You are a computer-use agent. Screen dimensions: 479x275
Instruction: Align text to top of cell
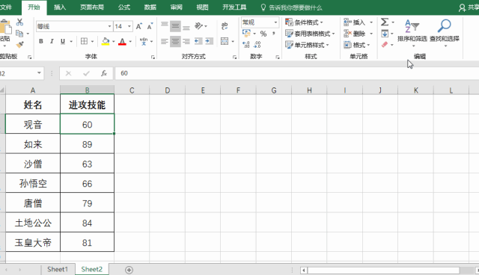165,25
